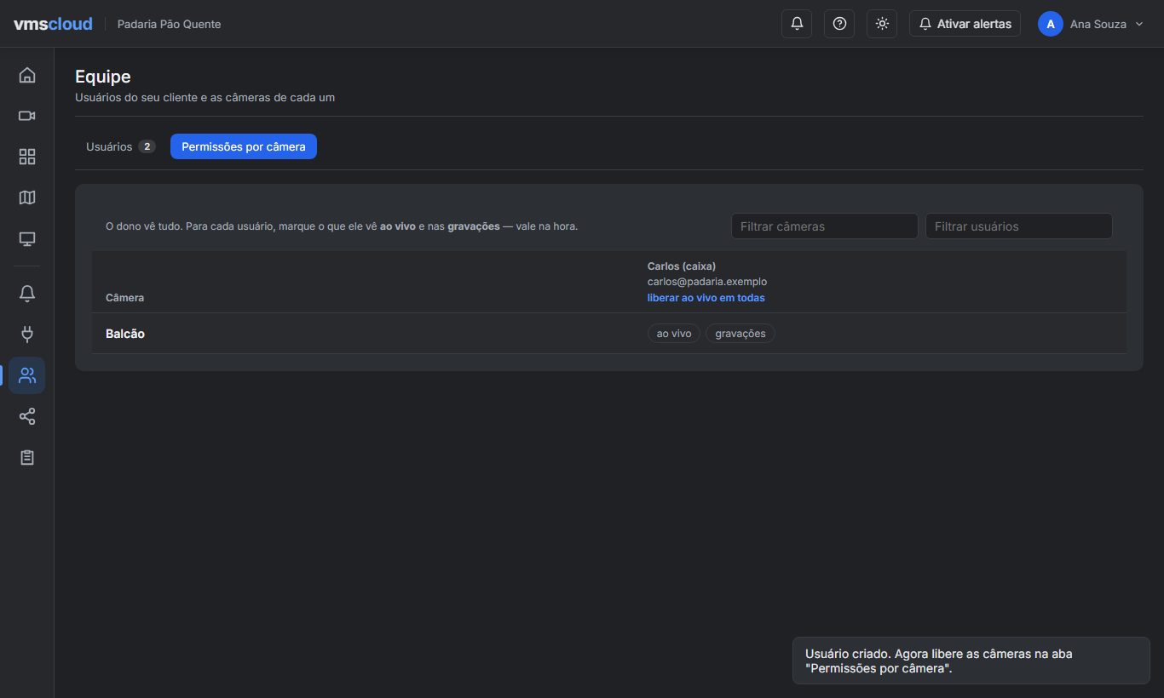This screenshot has height=698, width=1164.
Task: Open the map icon in sidebar
Action: click(x=27, y=197)
